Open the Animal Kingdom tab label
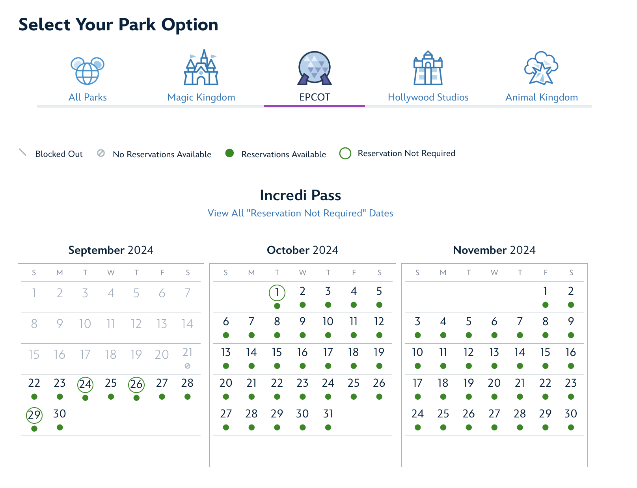Screen dimensions: 637x488 click(542, 97)
